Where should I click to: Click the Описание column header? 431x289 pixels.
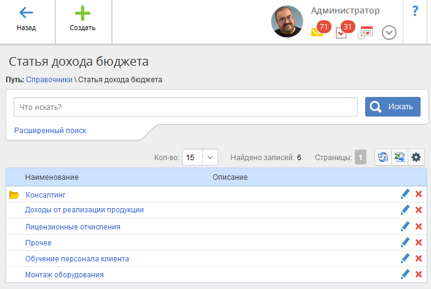[x=230, y=177]
